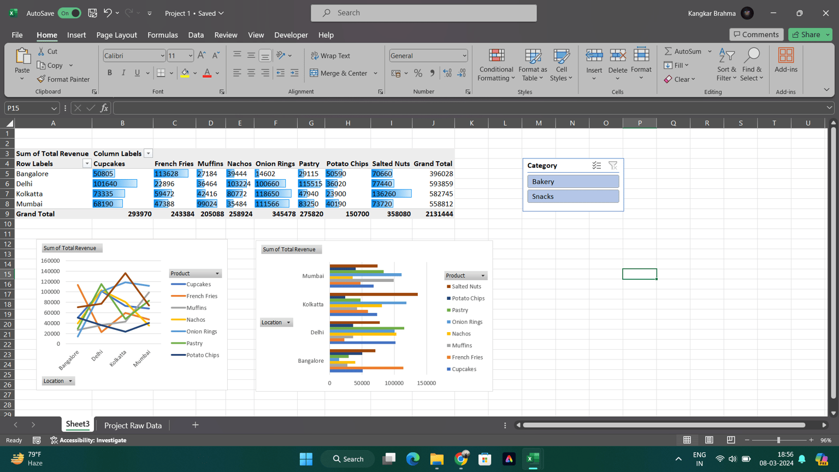Click the AutoSum sigma icon

click(x=668, y=51)
